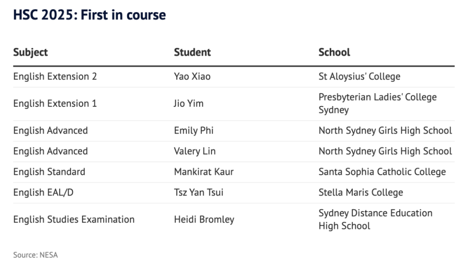Click student name Heidi Bromley
Screen dimensions: 470x266
(204, 219)
